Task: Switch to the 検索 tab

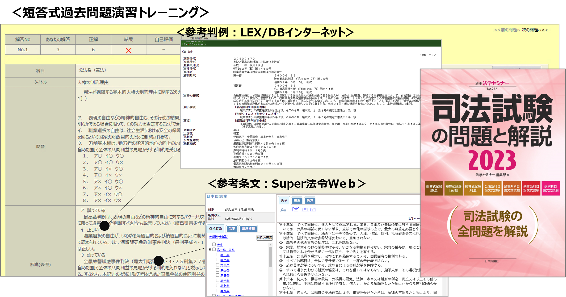Action: pyautogui.click(x=297, y=200)
